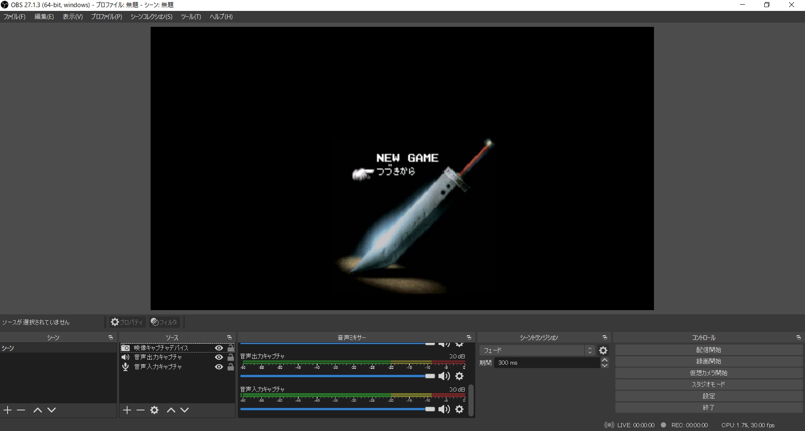Undock the ソース panel with its float icon

pyautogui.click(x=229, y=337)
